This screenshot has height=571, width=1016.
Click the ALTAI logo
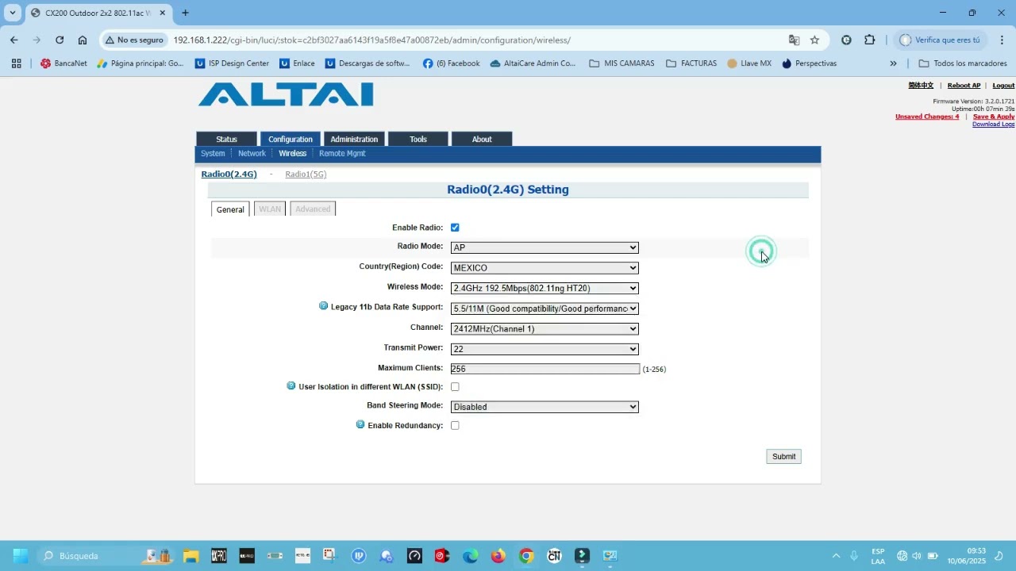(x=286, y=95)
